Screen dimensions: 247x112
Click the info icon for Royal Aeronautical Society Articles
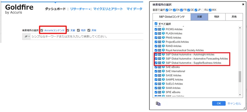tap(163, 50)
